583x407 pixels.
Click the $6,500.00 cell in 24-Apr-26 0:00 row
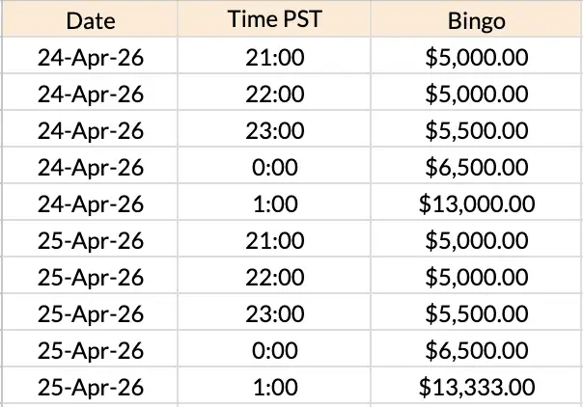point(476,168)
